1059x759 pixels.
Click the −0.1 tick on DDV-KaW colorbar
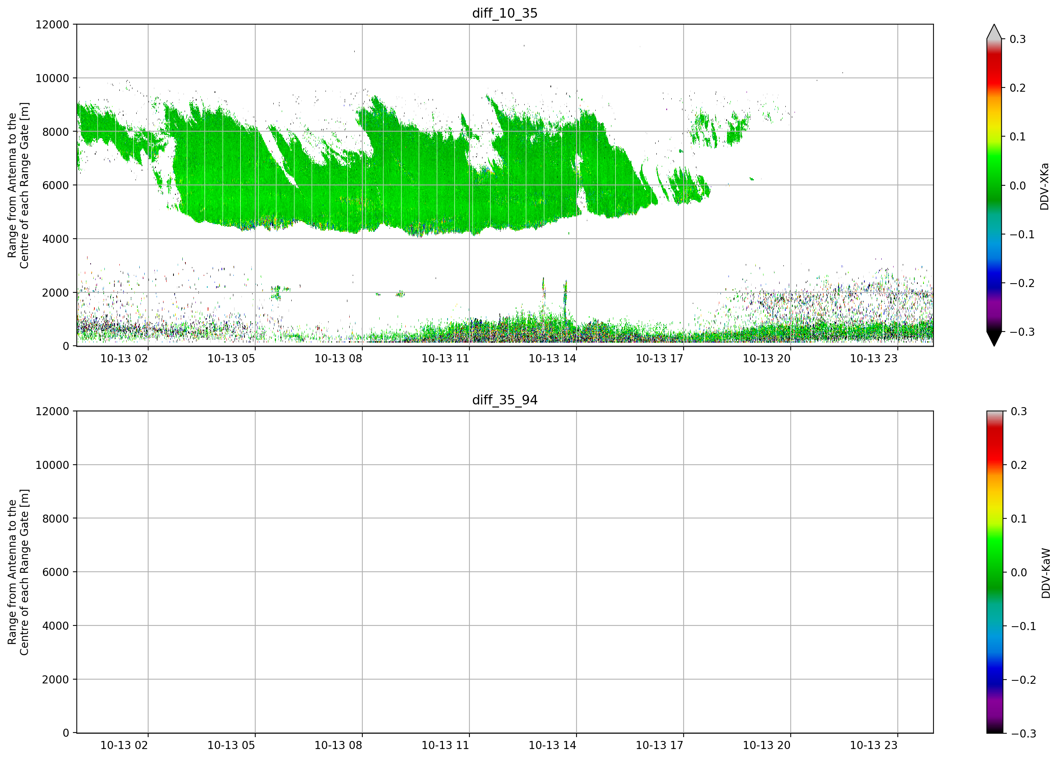1024,627
